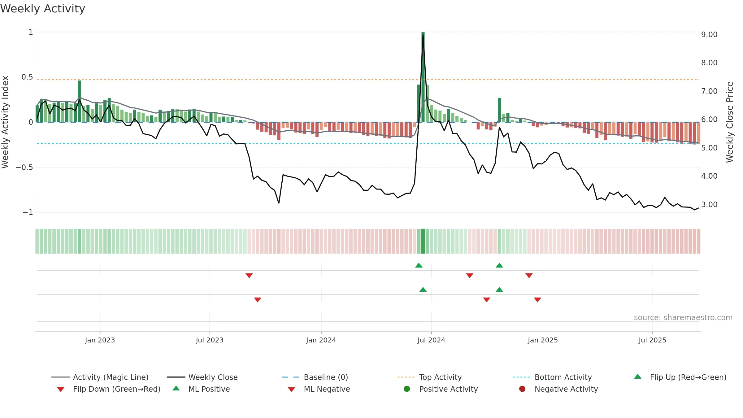The height and width of the screenshot is (418, 743).
Task: Click the first red Flip Down marker near Sep 2023
Action: [249, 276]
